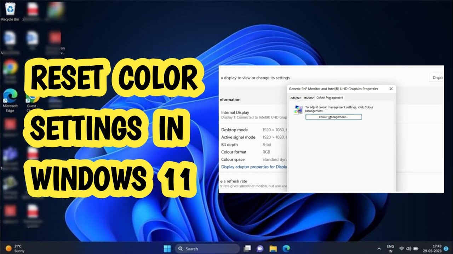
Task: Select the Colour Management tab
Action: coord(329,98)
